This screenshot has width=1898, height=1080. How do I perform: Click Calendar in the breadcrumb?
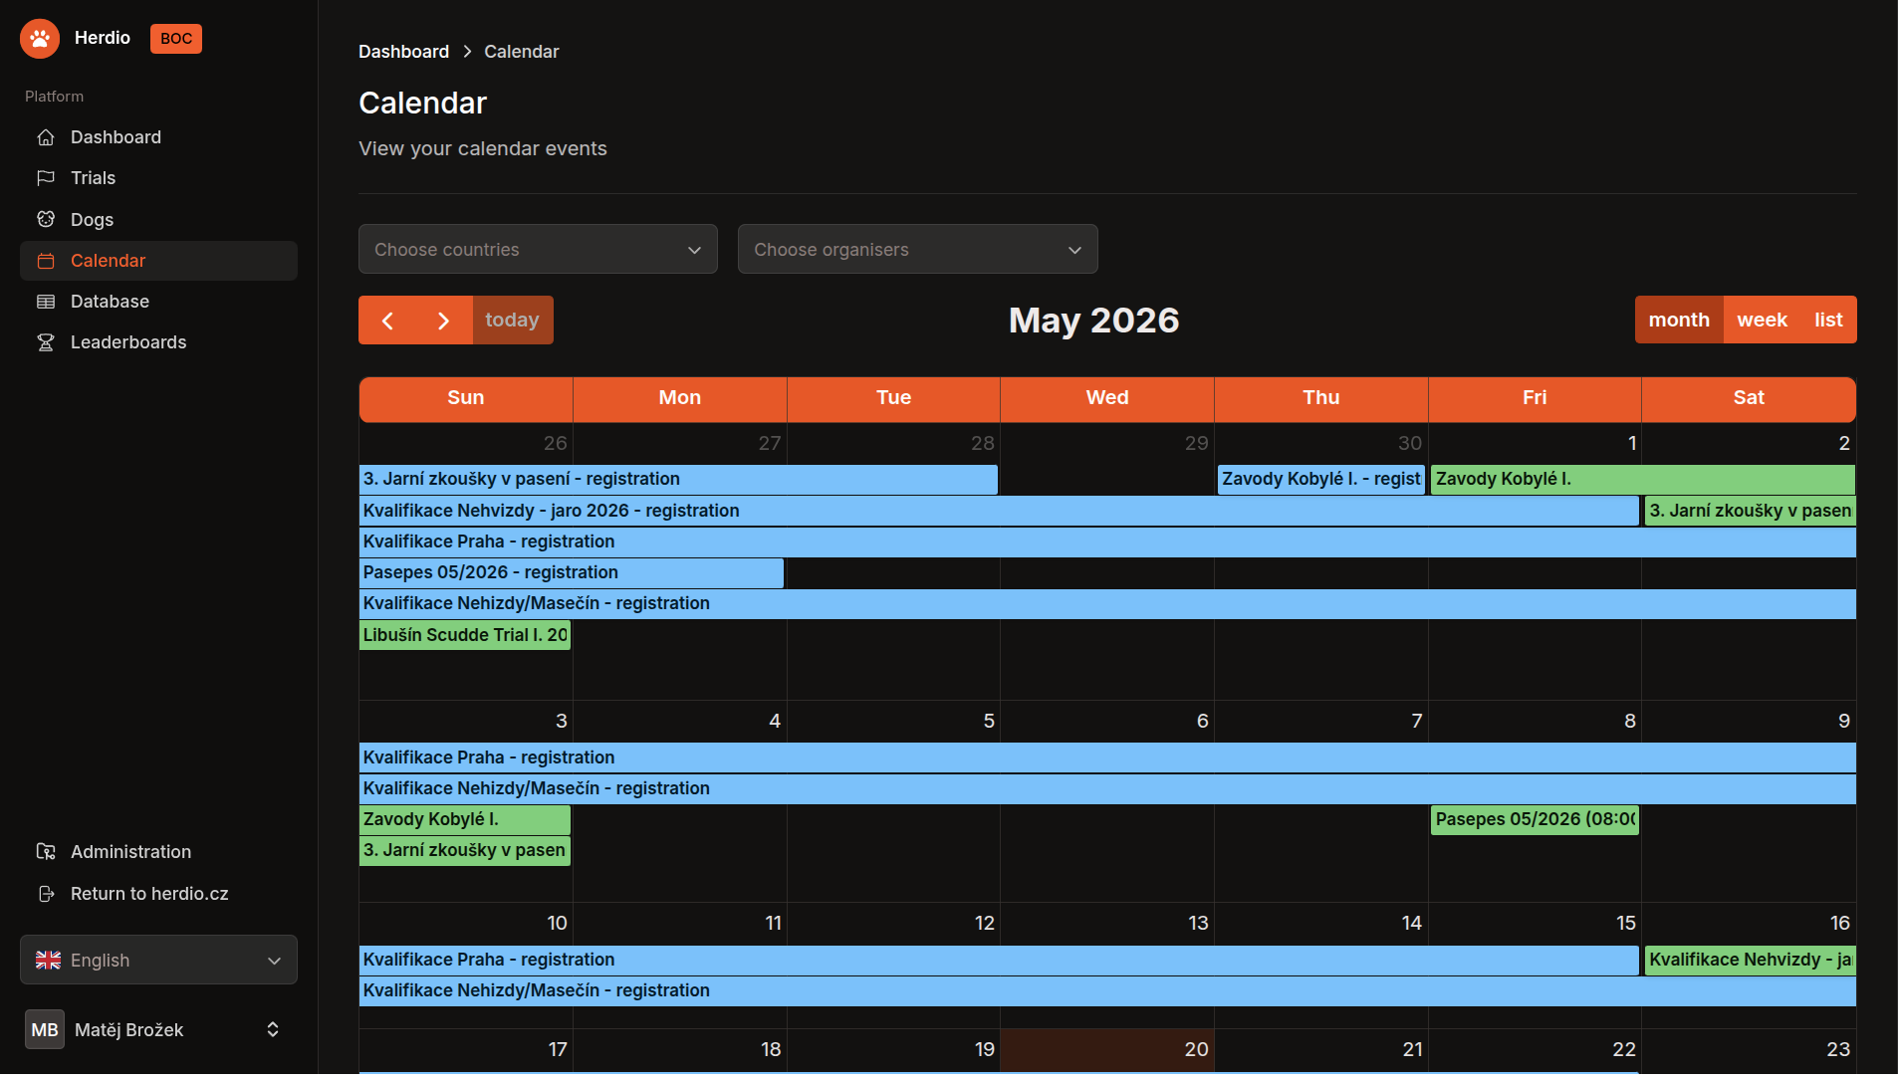(521, 52)
